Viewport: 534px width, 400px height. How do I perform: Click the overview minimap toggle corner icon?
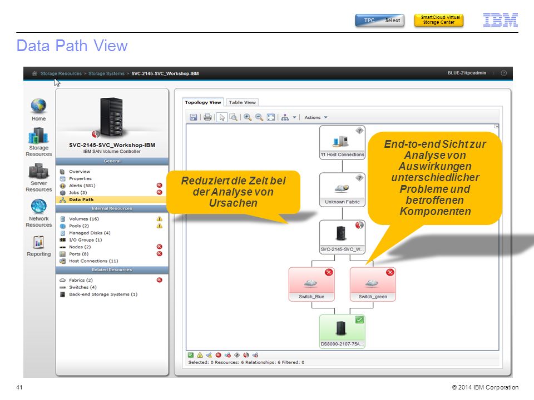click(x=496, y=127)
